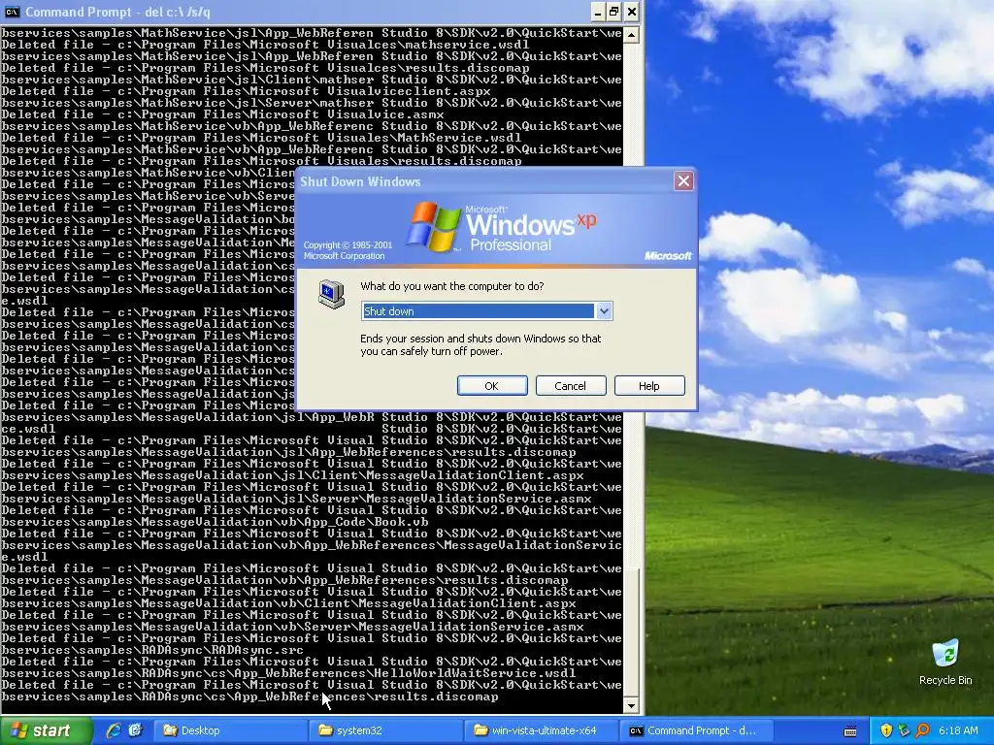Click the Windows XP logo flag in dialog
994x745 pixels.
point(434,227)
